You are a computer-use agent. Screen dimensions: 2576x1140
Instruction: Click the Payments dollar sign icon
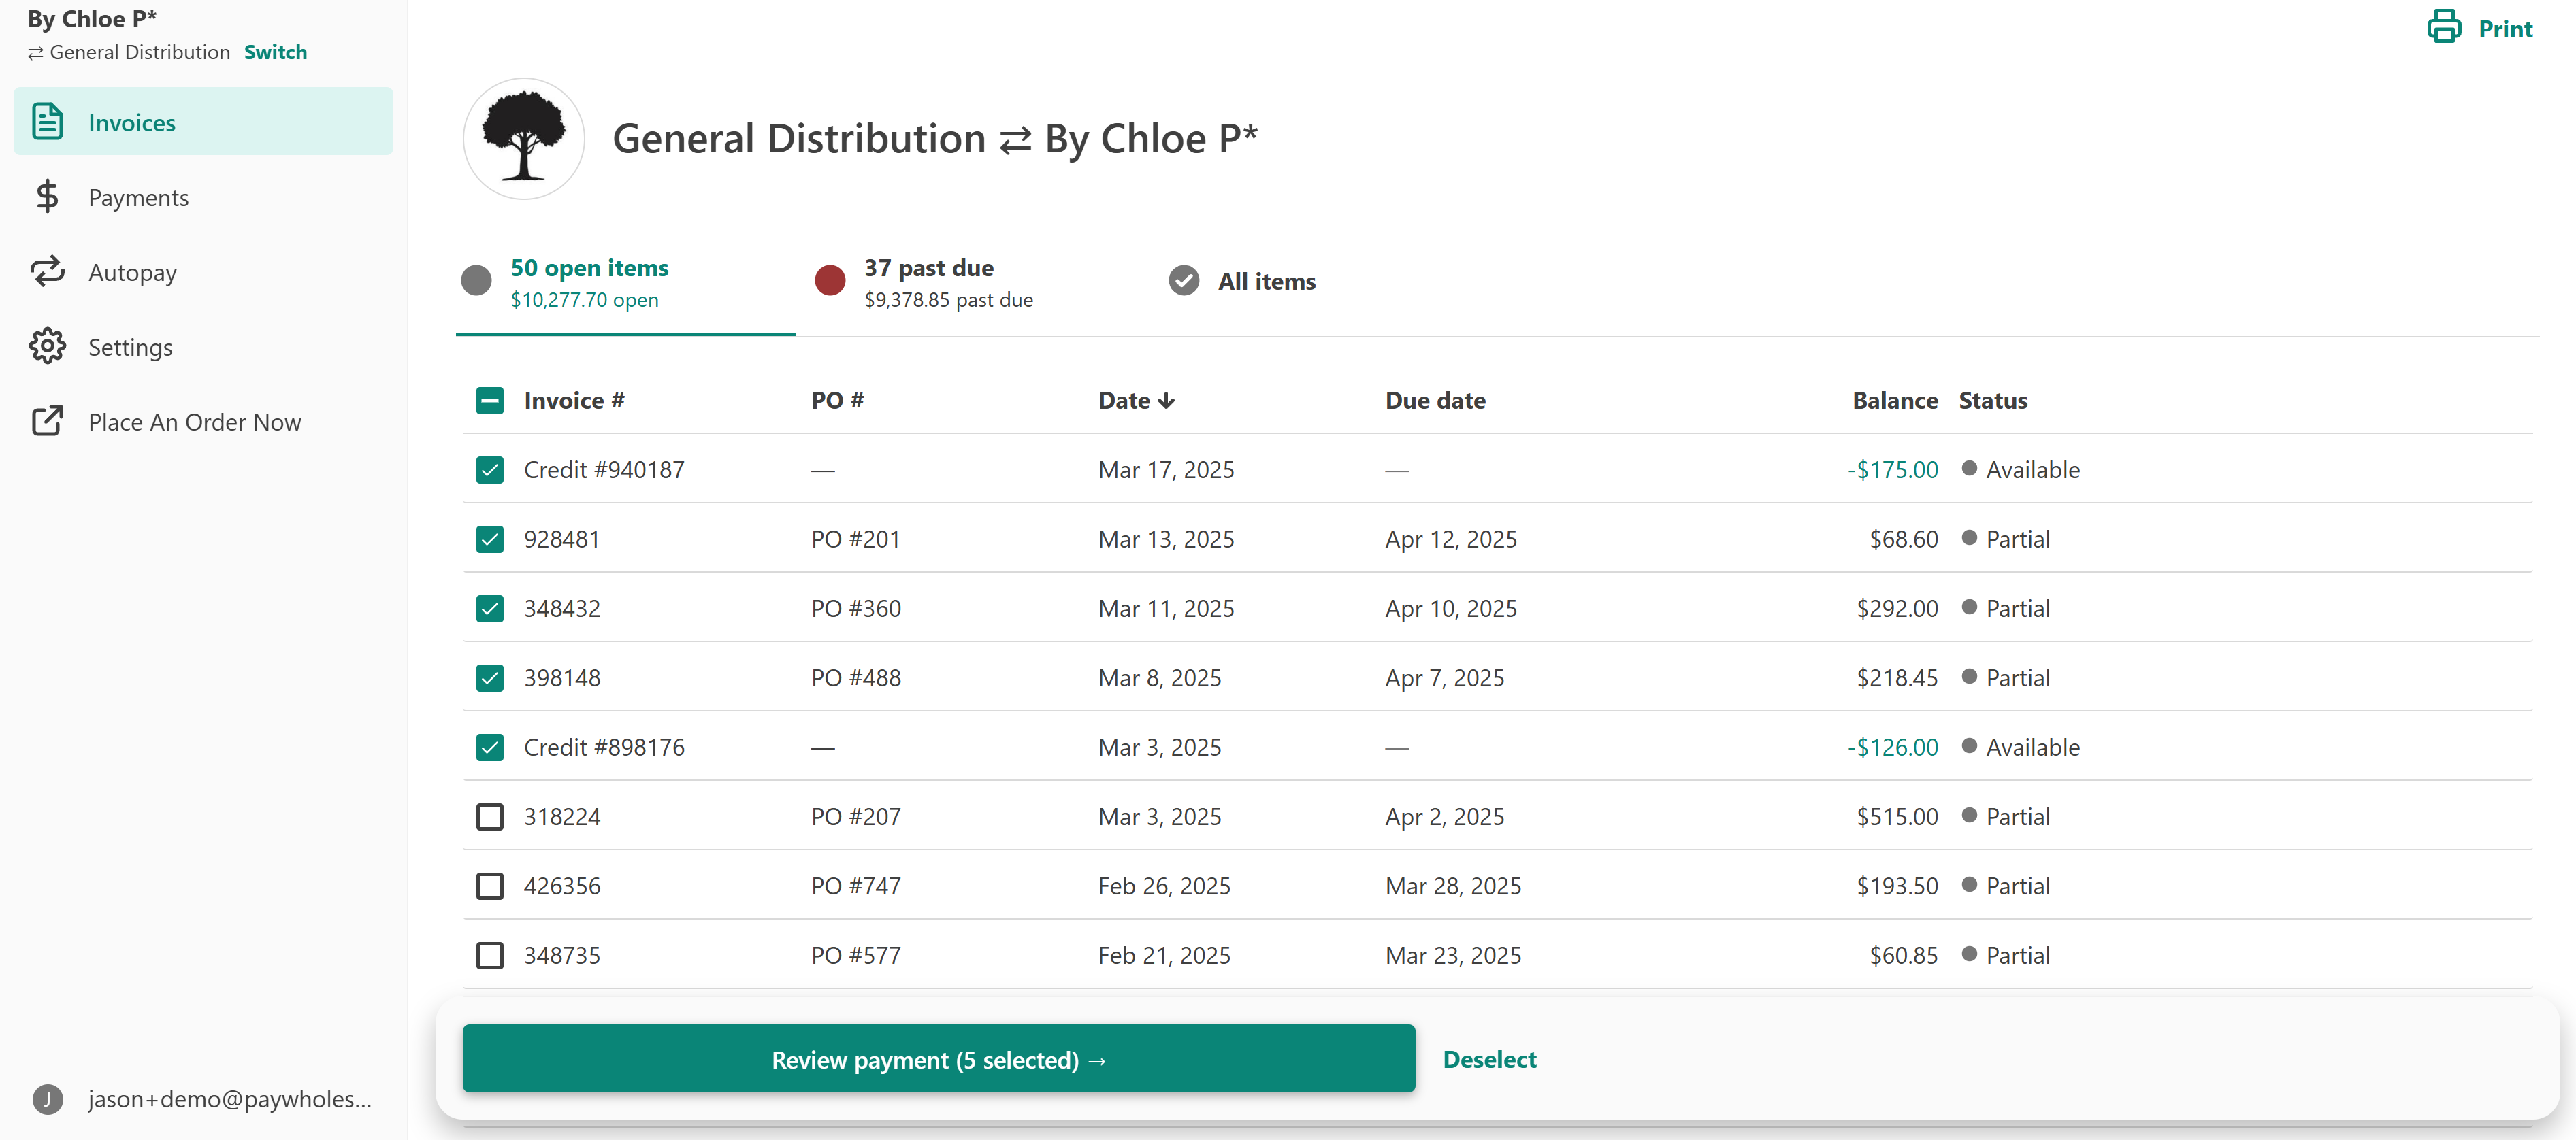[x=47, y=197]
